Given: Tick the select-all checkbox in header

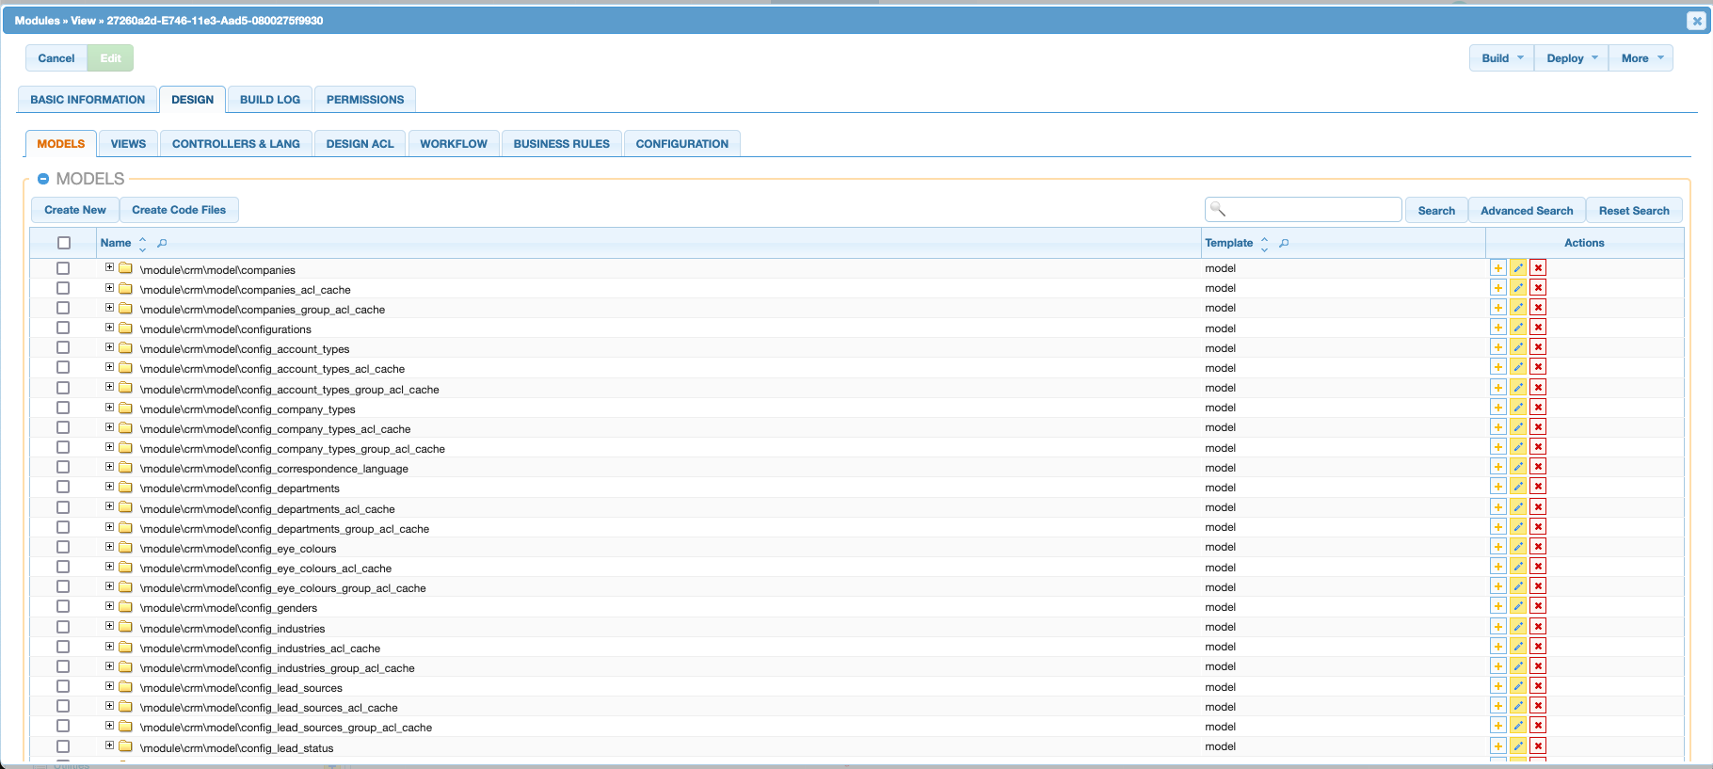Looking at the screenshot, I should point(64,243).
